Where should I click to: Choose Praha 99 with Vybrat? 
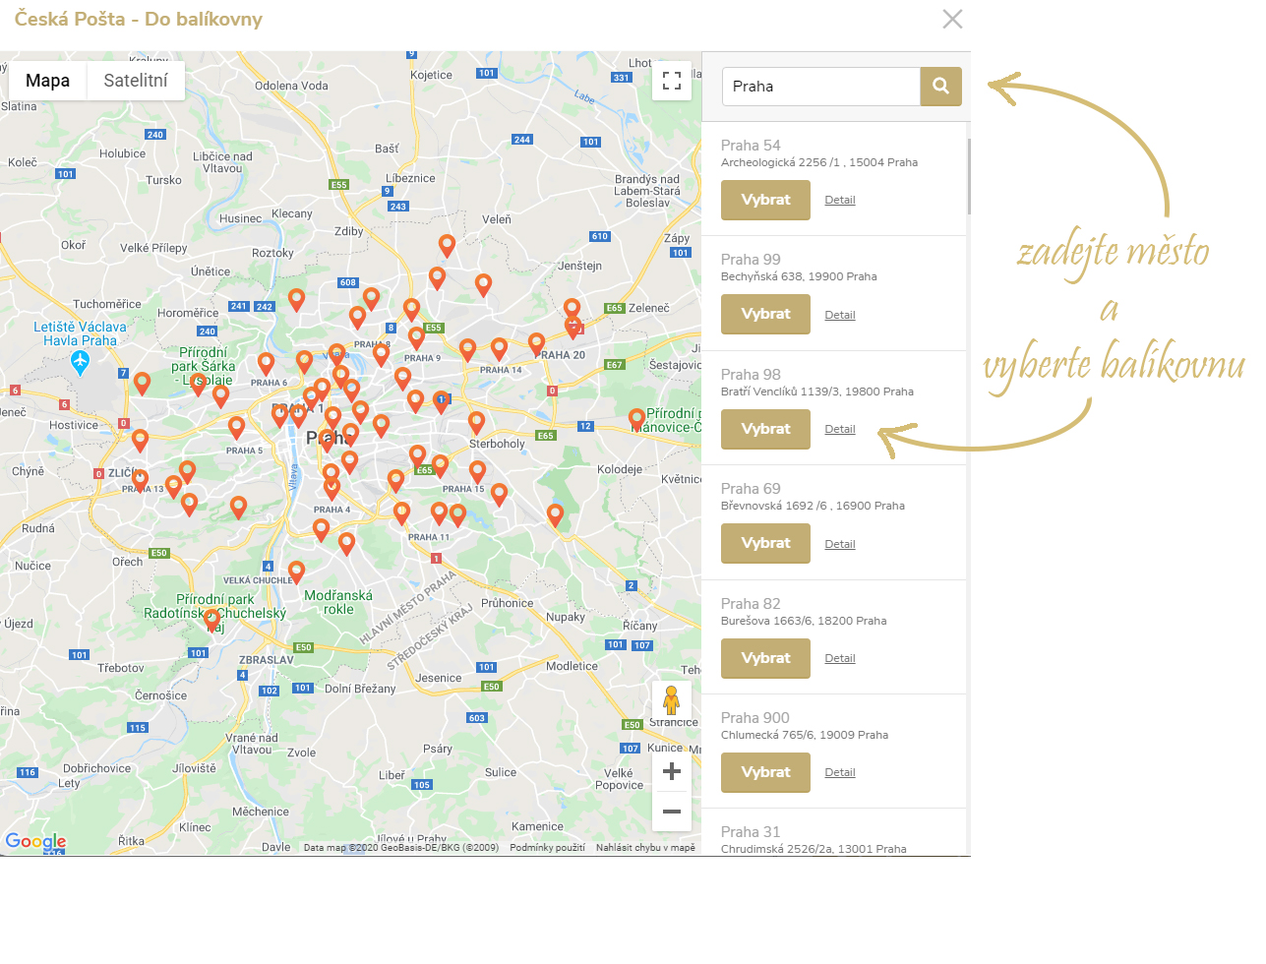pos(765,314)
